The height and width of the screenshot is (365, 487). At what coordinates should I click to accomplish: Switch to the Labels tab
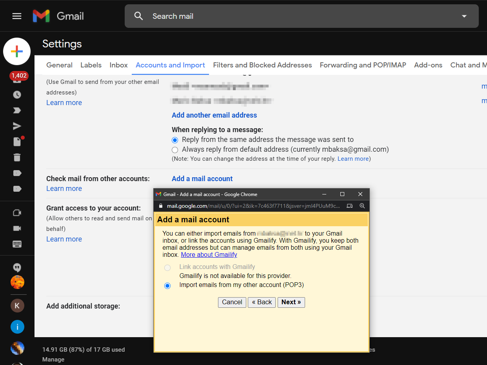[91, 65]
